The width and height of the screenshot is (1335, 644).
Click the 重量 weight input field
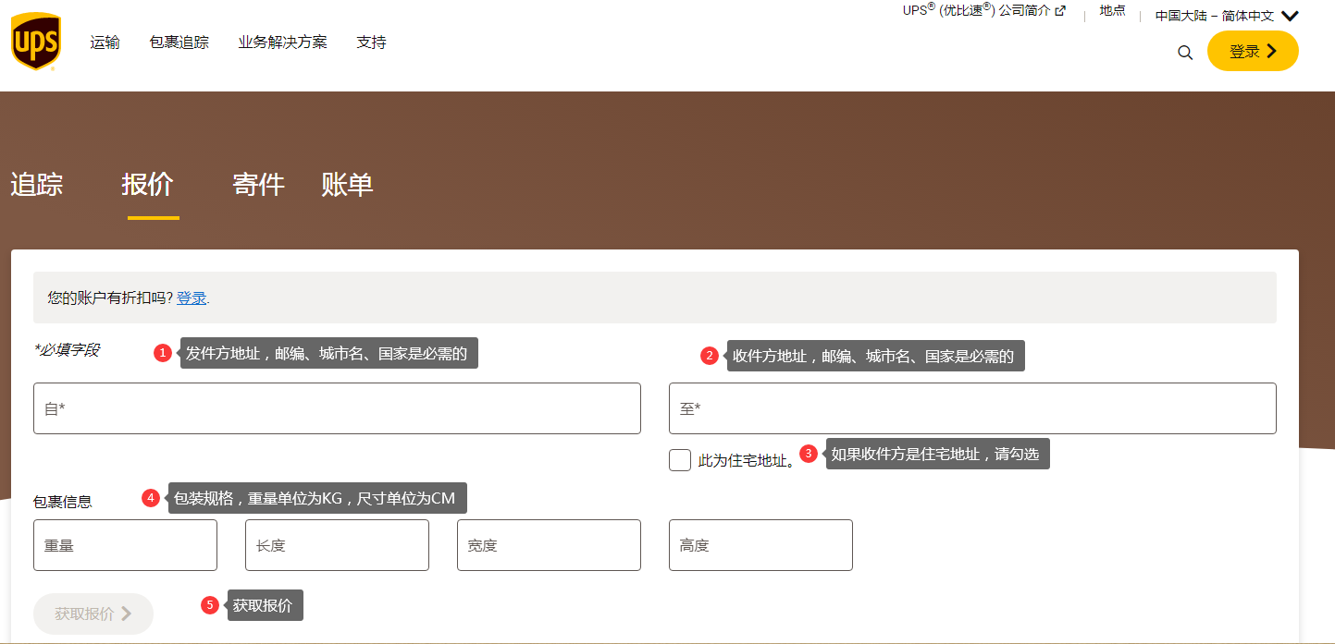tap(125, 545)
